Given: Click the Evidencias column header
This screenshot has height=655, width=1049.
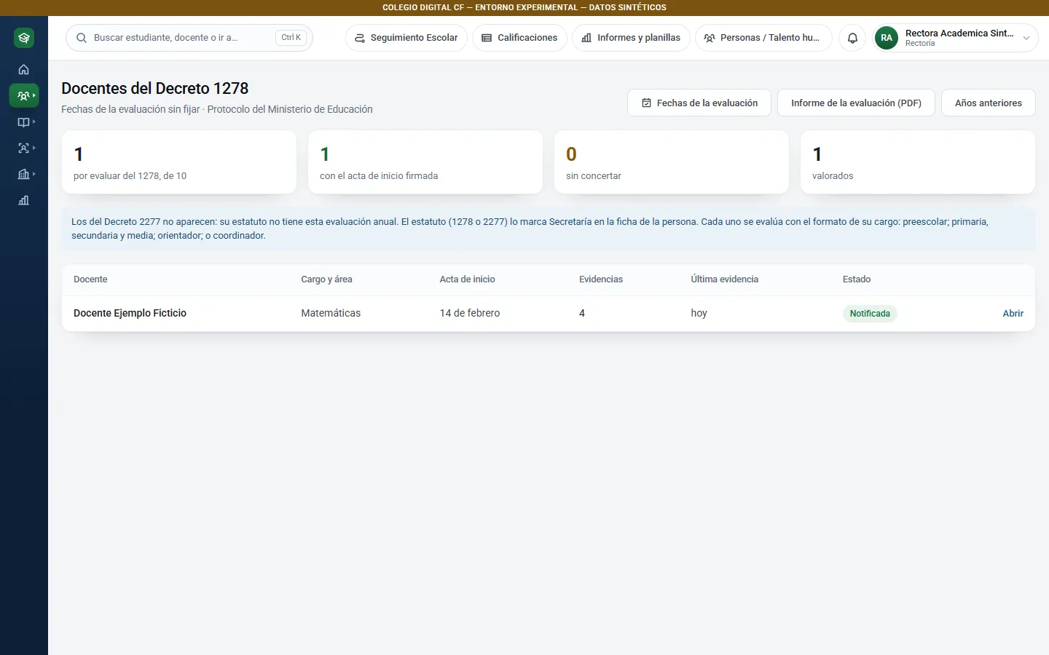Looking at the screenshot, I should tap(601, 279).
